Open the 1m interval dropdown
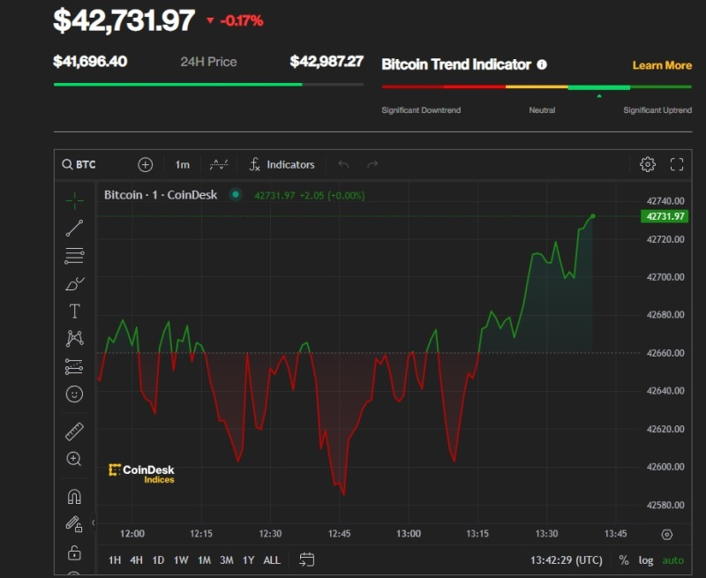Viewport: 706px width, 578px height. (182, 164)
